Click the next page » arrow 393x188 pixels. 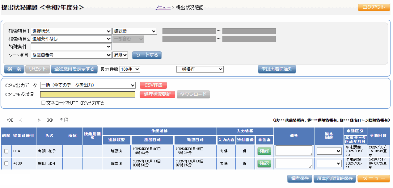pos(39,120)
